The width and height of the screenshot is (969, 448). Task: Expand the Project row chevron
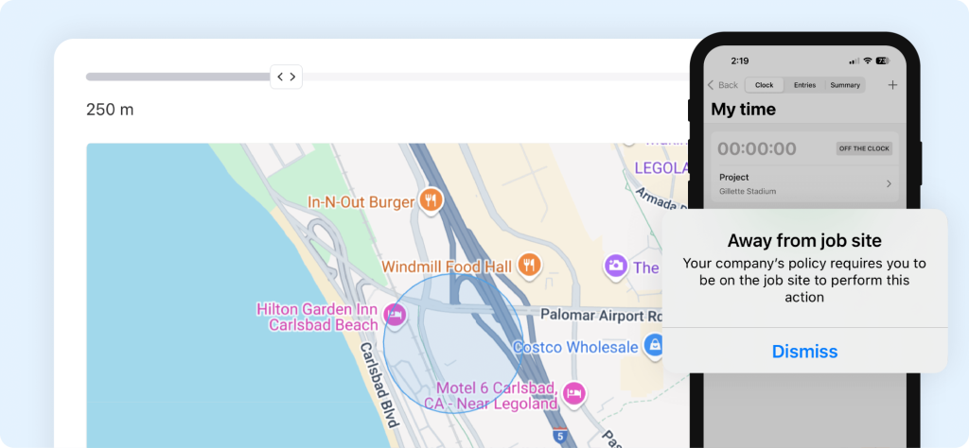[889, 183]
